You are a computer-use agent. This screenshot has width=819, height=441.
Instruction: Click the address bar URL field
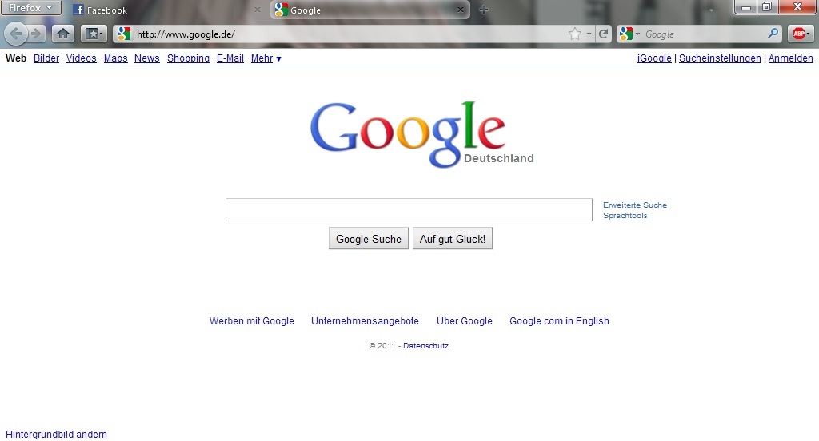350,34
